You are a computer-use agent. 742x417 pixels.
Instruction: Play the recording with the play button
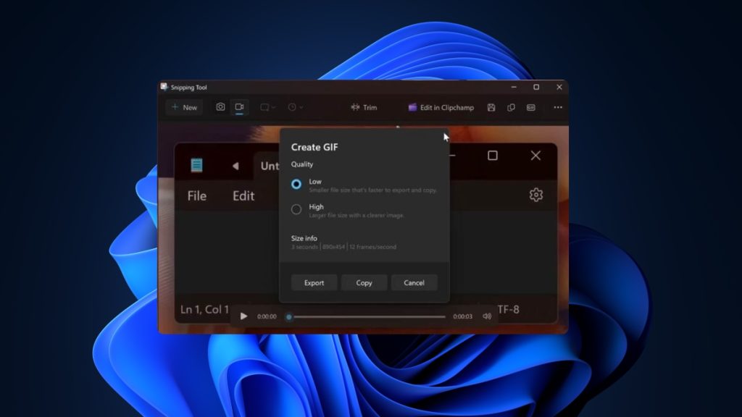coord(243,316)
